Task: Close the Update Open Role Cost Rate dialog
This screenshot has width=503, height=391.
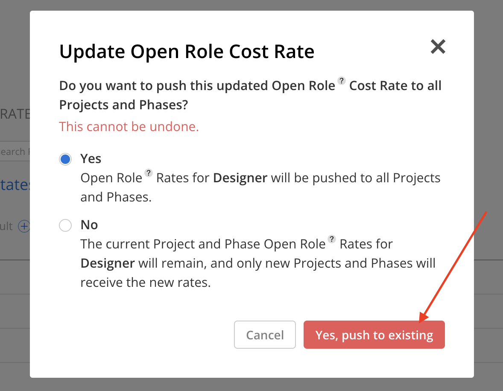Action: (x=438, y=47)
